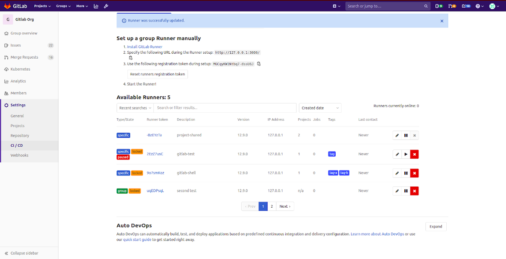Image resolution: width=506 pixels, height=259 pixels.
Task: Remove the second test runner
Action: pyautogui.click(x=414, y=191)
